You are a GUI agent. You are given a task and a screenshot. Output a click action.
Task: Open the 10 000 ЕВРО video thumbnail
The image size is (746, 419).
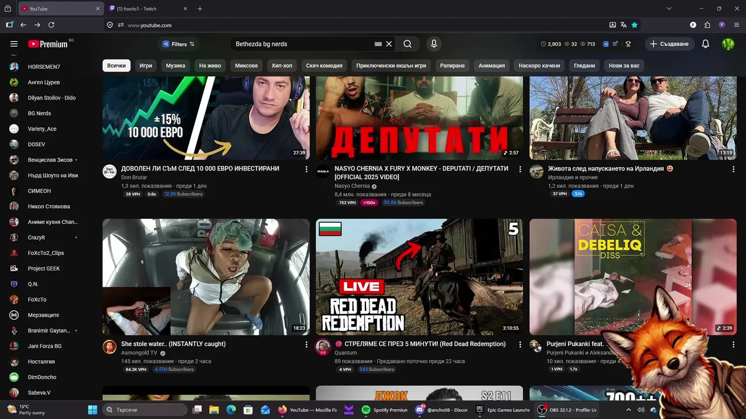tap(206, 118)
